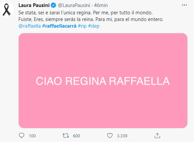Open the share upload icon
The height and width of the screenshot is (142, 194).
[x=157, y=135]
